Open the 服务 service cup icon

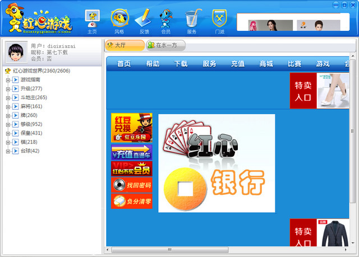coord(192,21)
